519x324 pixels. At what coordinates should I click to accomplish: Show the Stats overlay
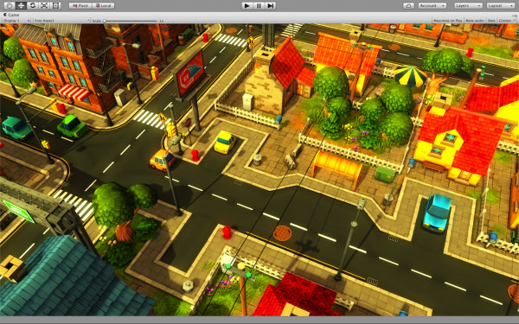(x=491, y=21)
